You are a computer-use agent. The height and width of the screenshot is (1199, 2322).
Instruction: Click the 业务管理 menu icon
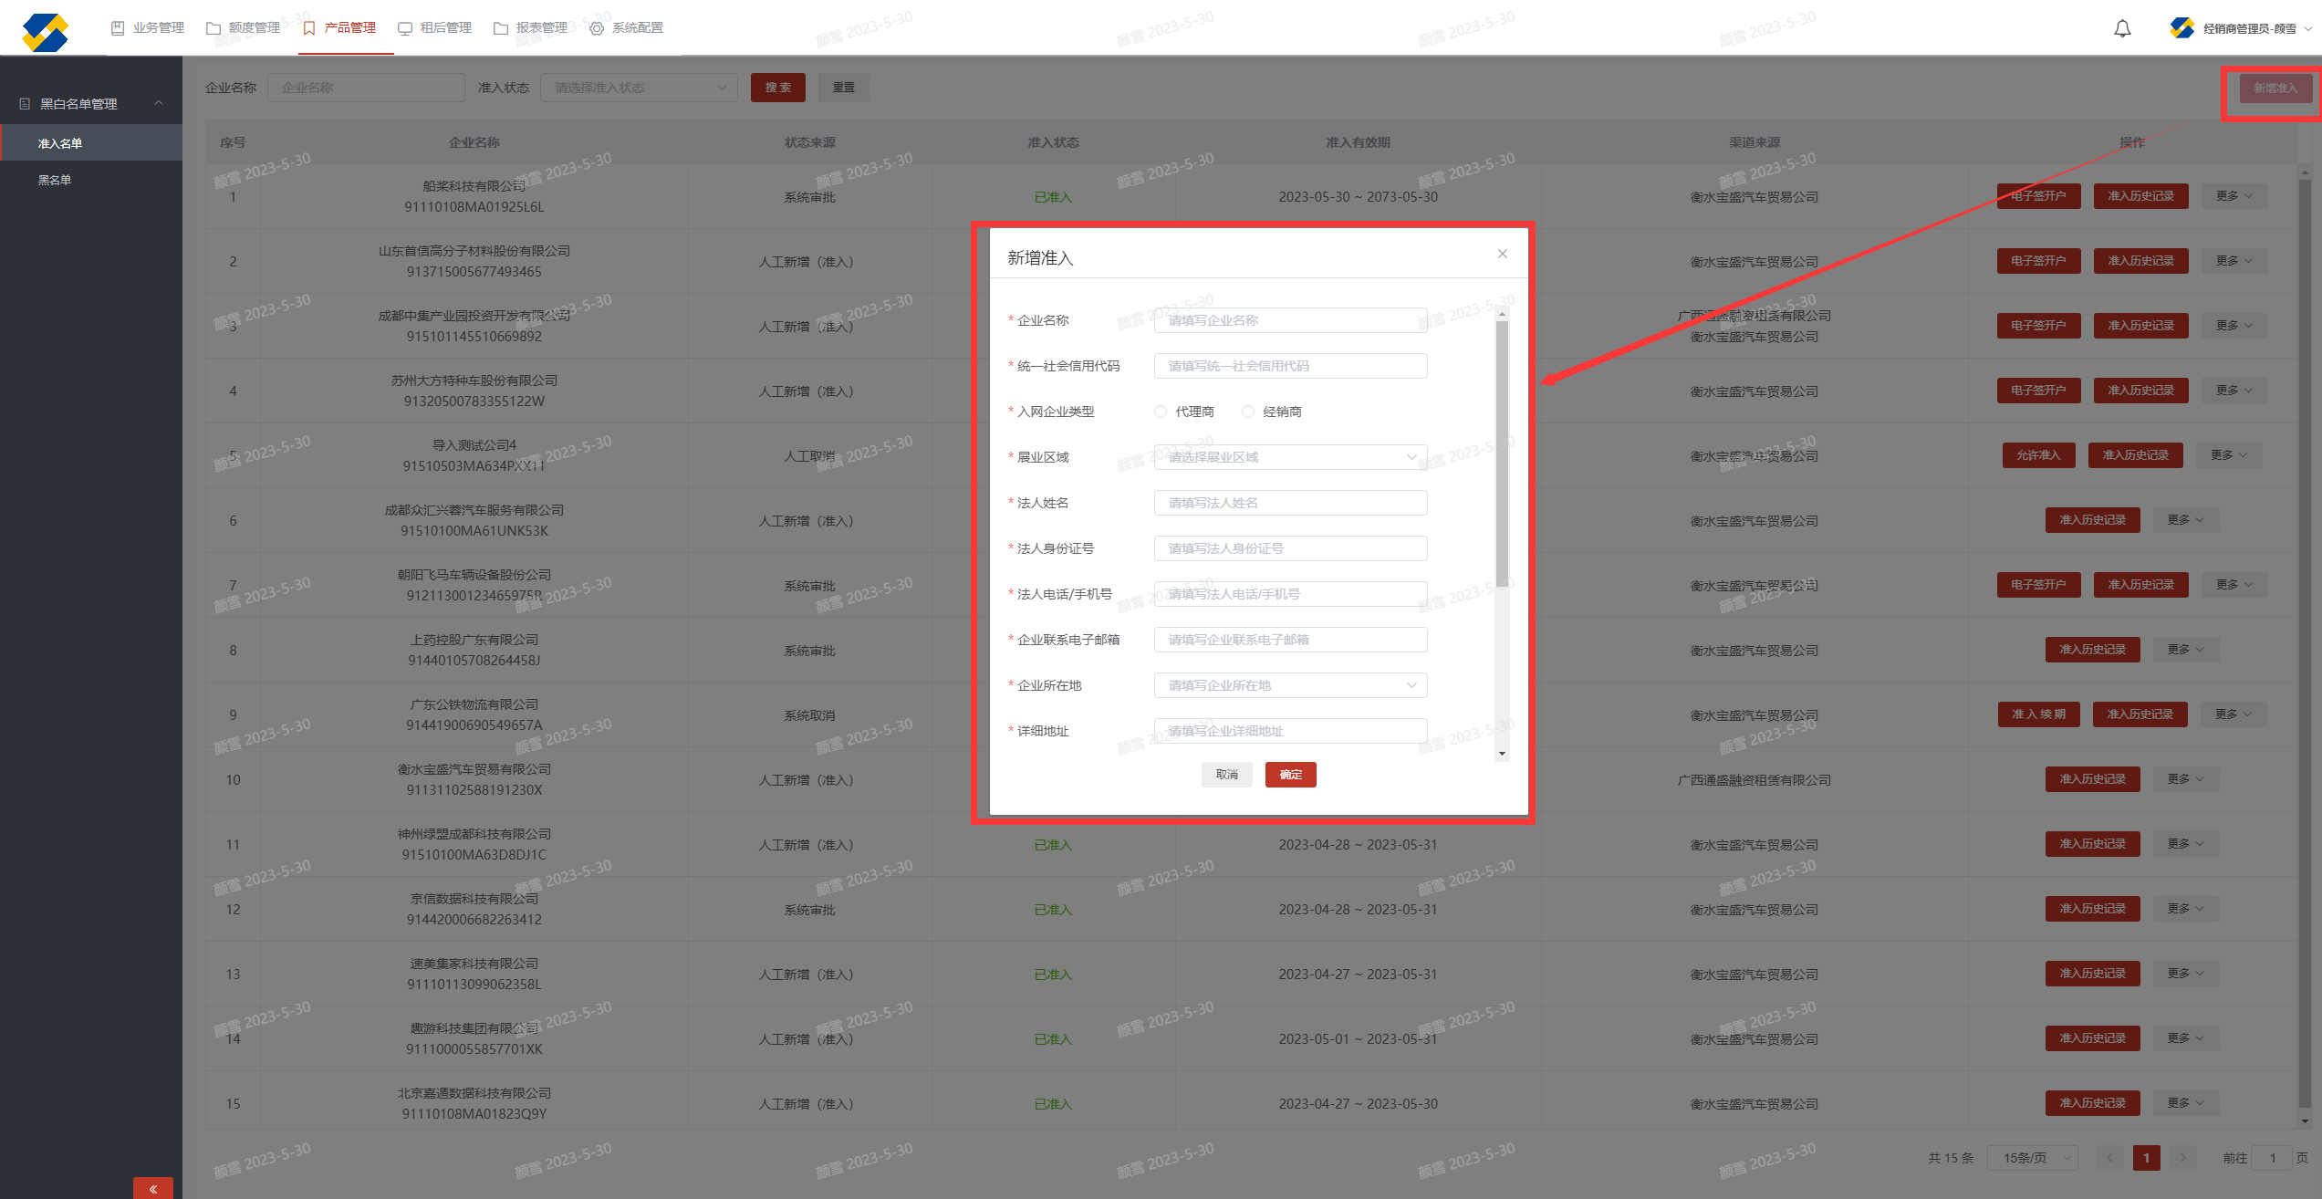(118, 28)
